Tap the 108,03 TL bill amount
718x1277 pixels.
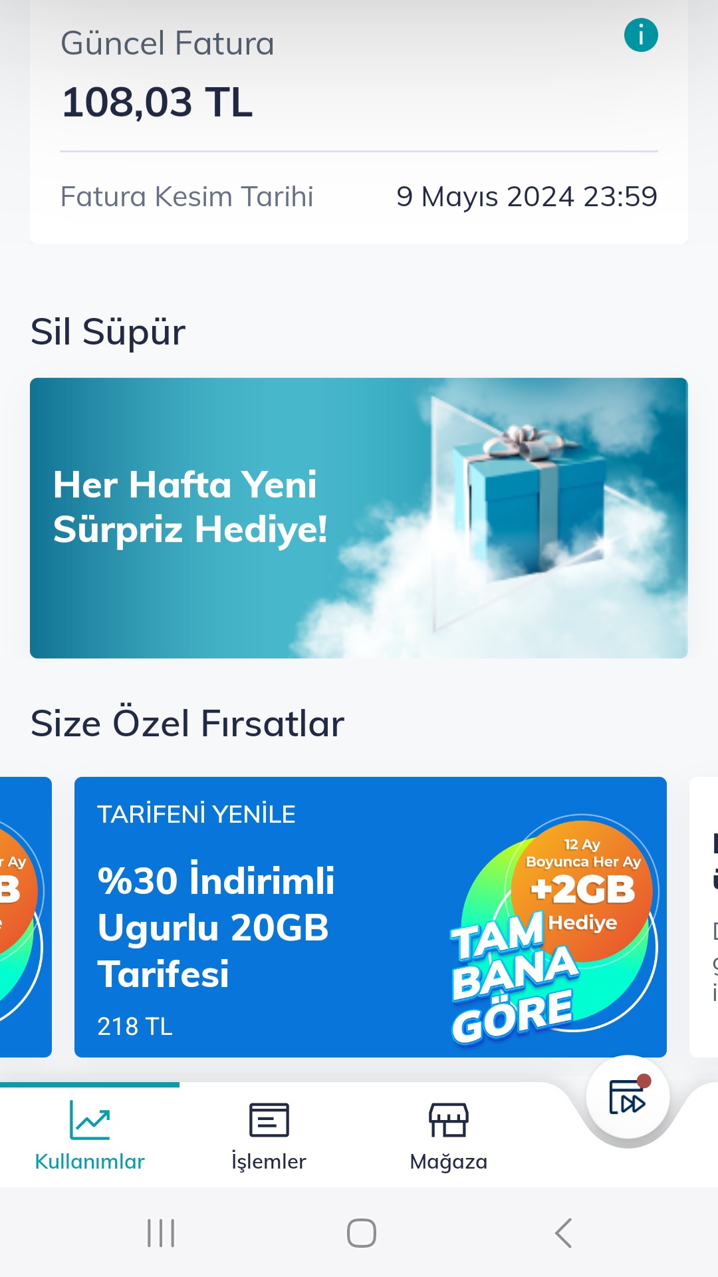coord(158,102)
